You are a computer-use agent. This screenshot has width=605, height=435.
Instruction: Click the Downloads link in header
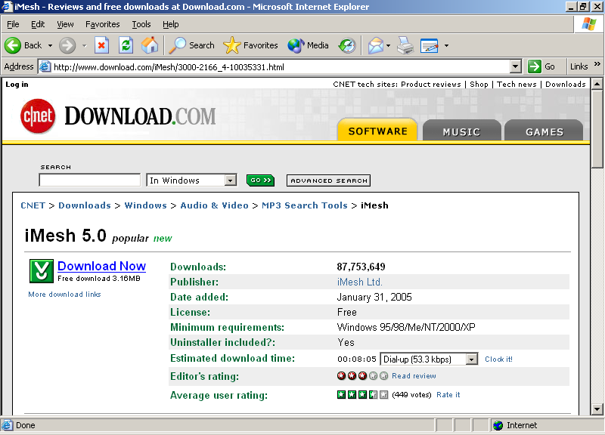coord(566,84)
